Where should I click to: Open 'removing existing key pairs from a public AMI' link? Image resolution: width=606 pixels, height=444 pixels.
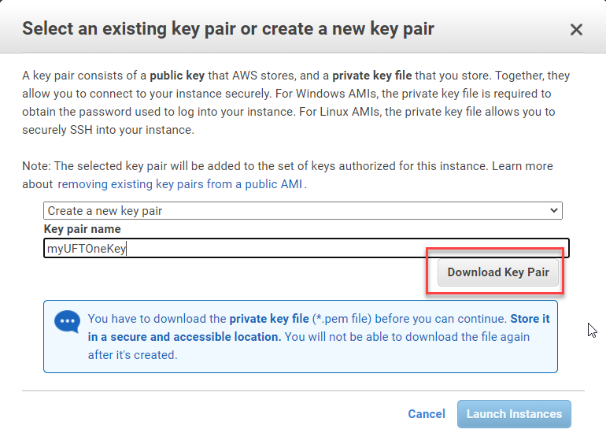179,184
